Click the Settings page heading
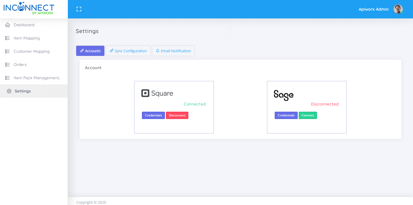 tap(87, 31)
